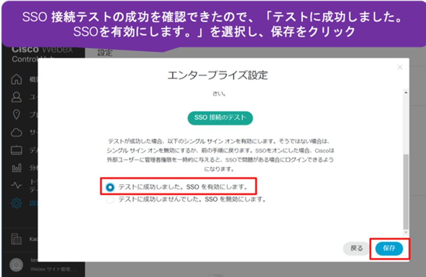Start the SSO 接続のテスト connection test

pyautogui.click(x=220, y=117)
